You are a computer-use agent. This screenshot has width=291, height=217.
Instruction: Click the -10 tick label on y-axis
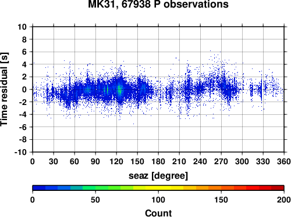point(20,152)
